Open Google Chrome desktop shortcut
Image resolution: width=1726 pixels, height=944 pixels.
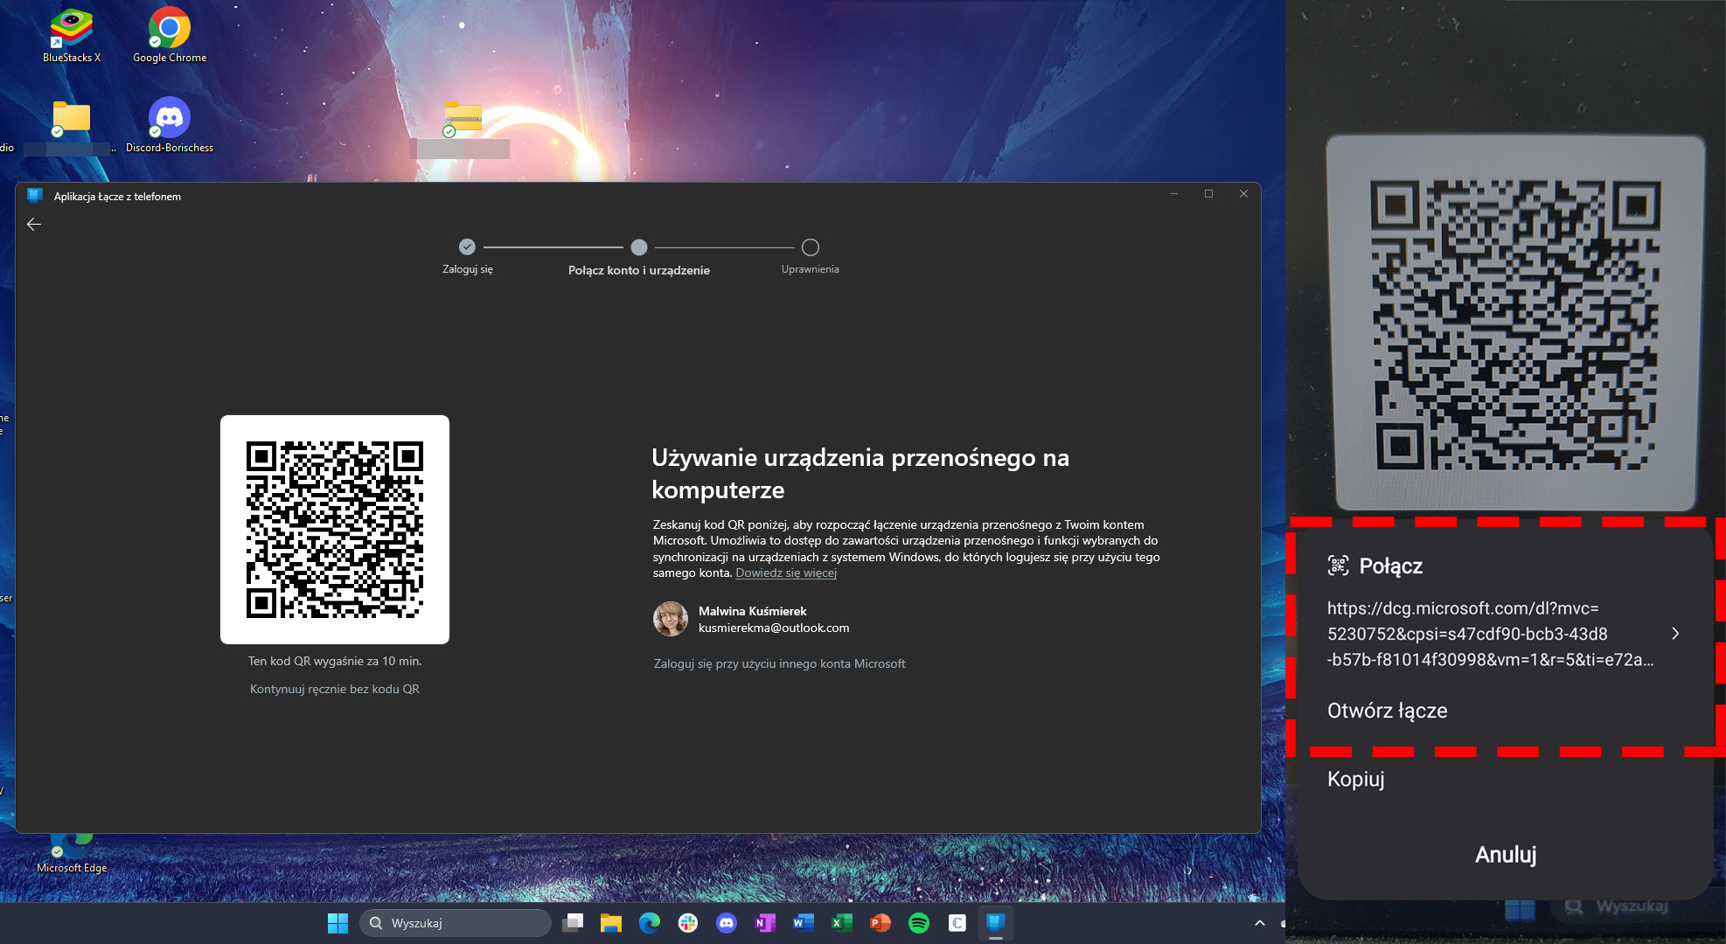pyautogui.click(x=170, y=36)
